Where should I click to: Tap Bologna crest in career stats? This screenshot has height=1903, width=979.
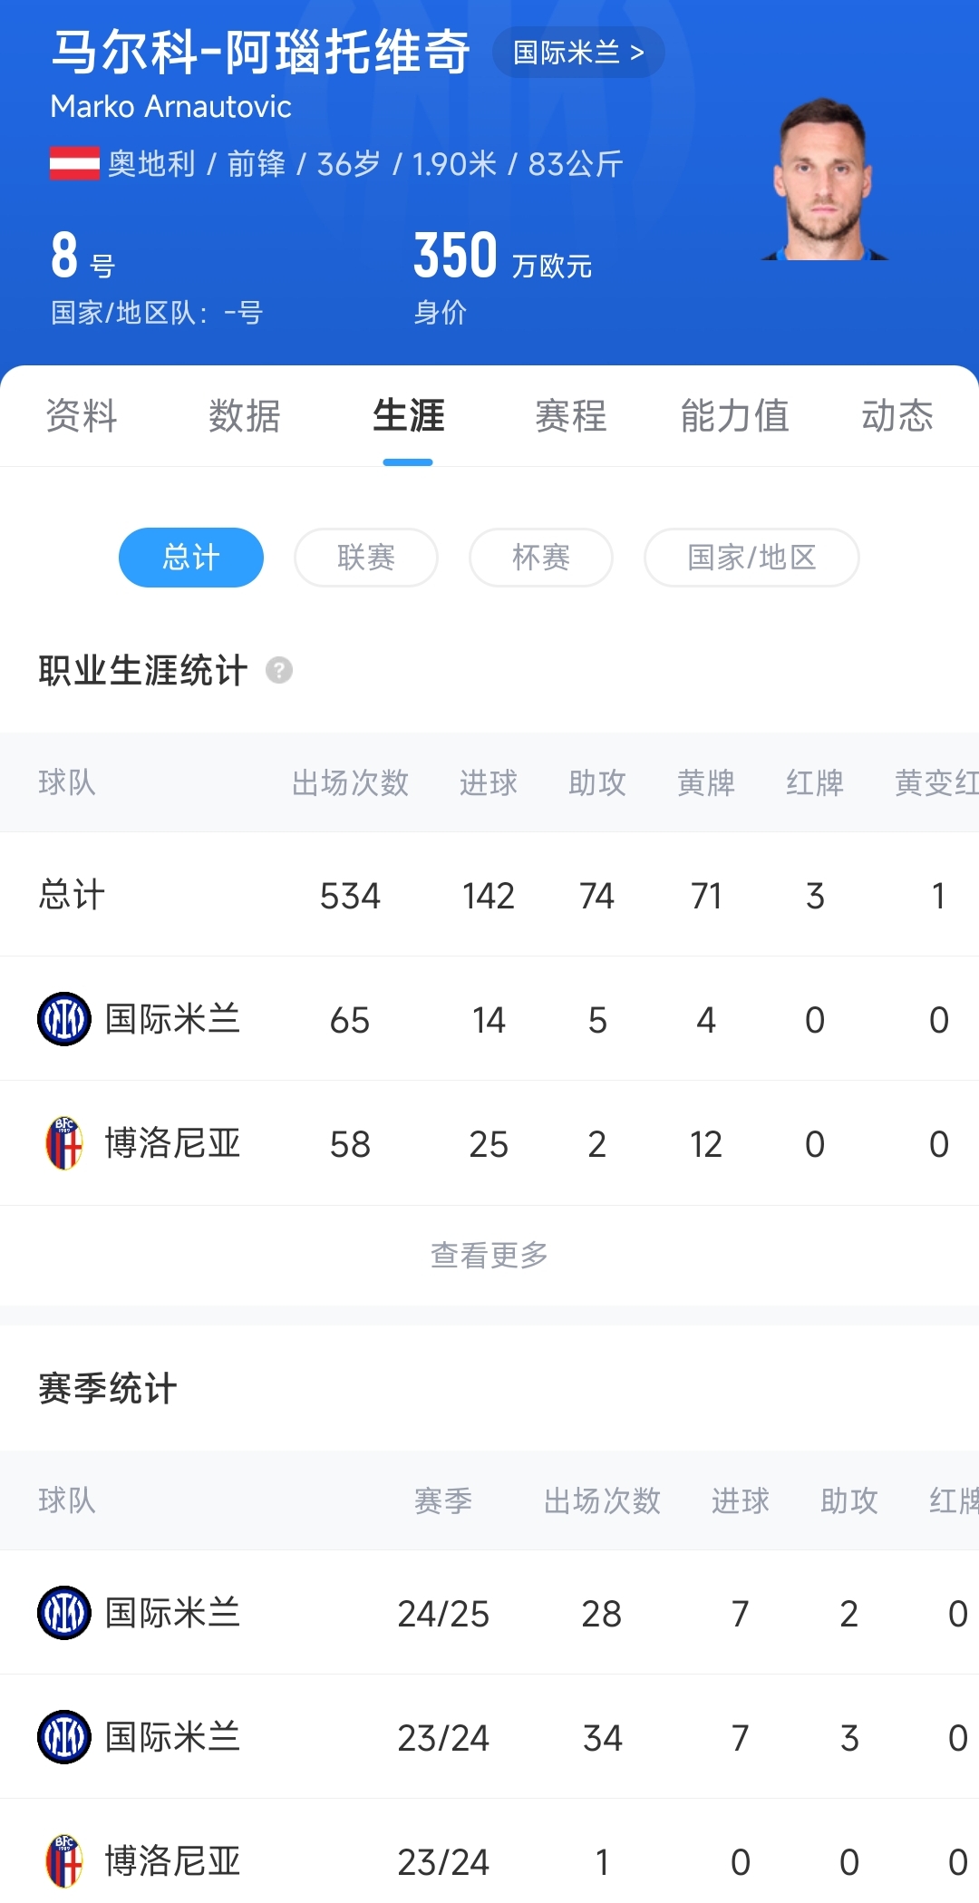64,1143
